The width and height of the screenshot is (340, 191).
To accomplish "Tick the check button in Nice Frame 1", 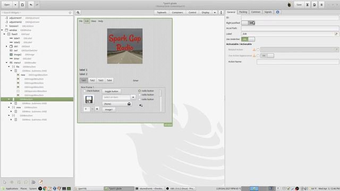I will [84, 91].
